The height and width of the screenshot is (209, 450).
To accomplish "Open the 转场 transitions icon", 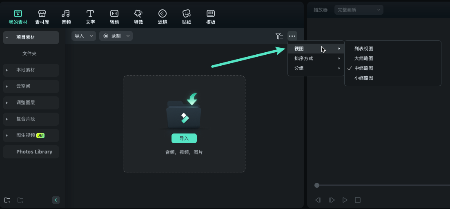I will [114, 17].
